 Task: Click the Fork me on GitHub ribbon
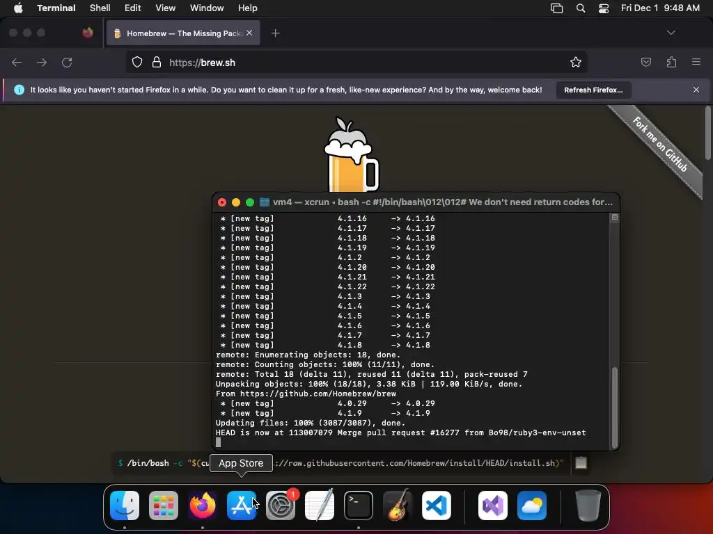click(x=660, y=144)
